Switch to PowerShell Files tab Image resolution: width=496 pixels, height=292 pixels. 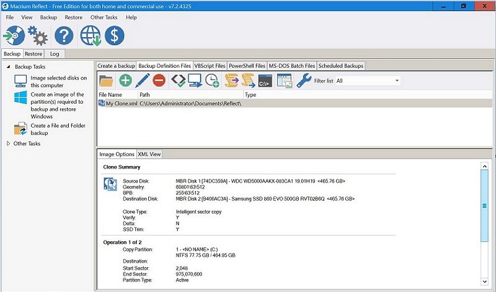[247, 66]
